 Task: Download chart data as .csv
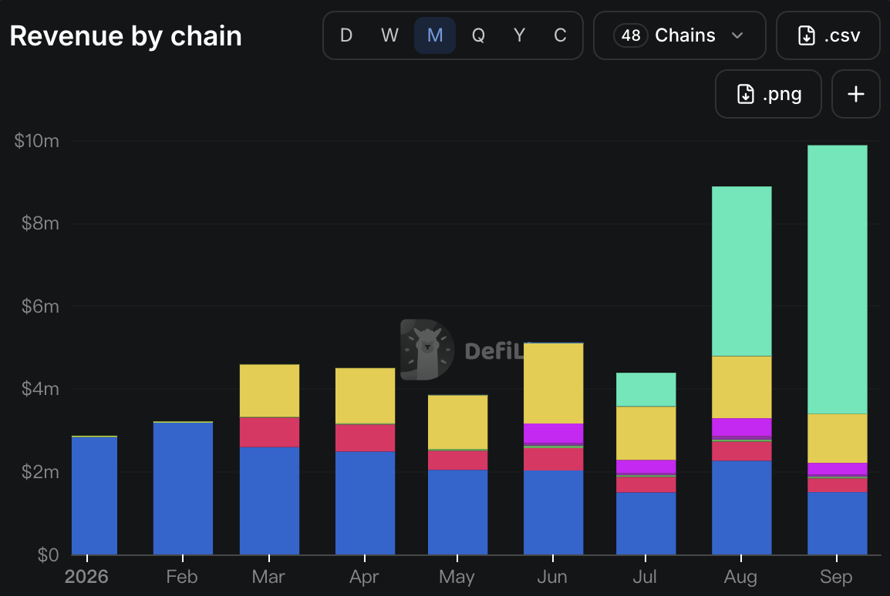pyautogui.click(x=828, y=35)
